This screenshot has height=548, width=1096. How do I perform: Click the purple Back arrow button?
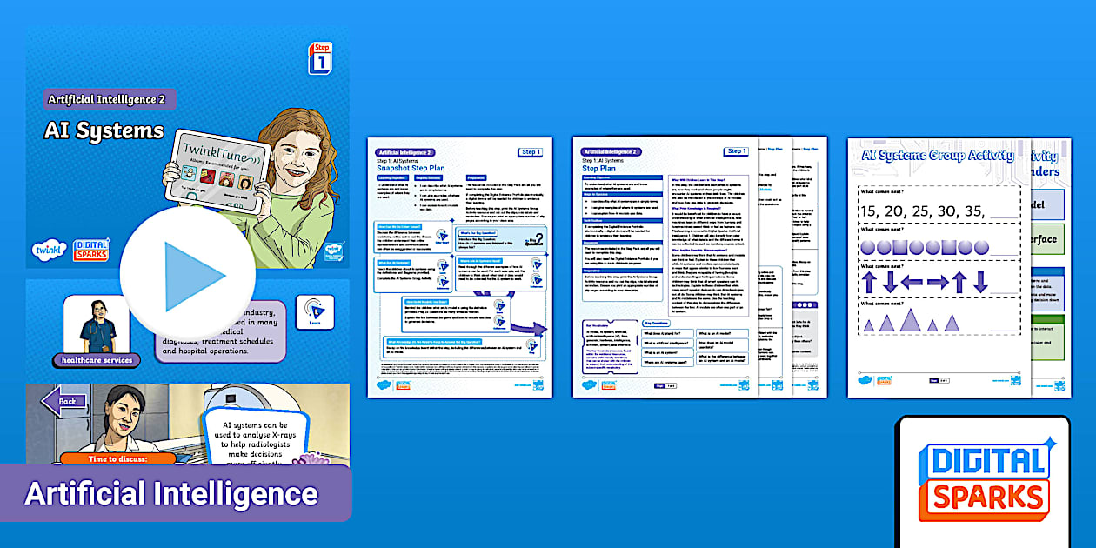point(64,401)
